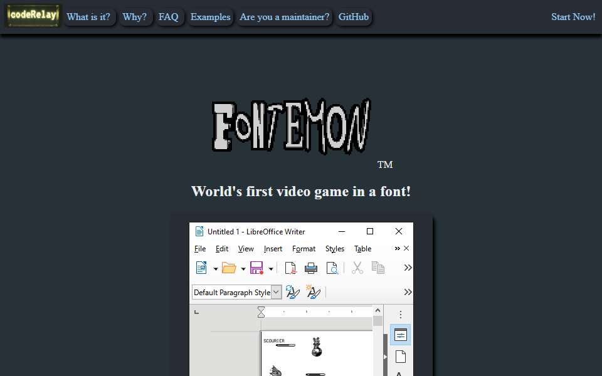Click the monster sprite in the document
Screen dimensions: 602x376
click(316, 347)
